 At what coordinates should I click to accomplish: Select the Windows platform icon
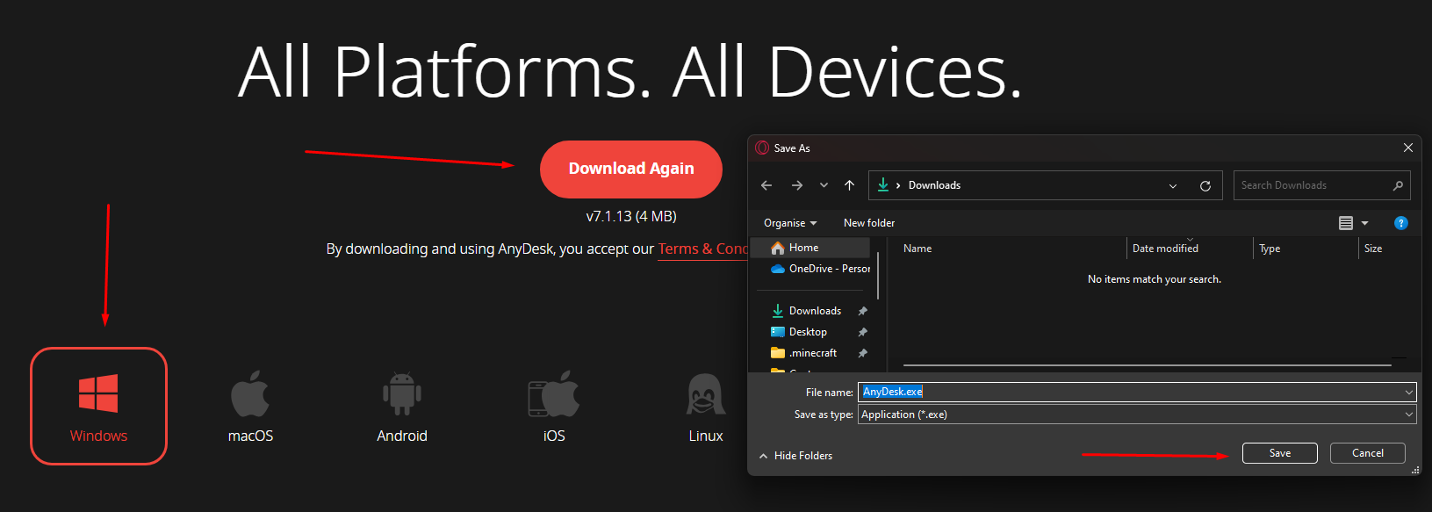pos(98,394)
